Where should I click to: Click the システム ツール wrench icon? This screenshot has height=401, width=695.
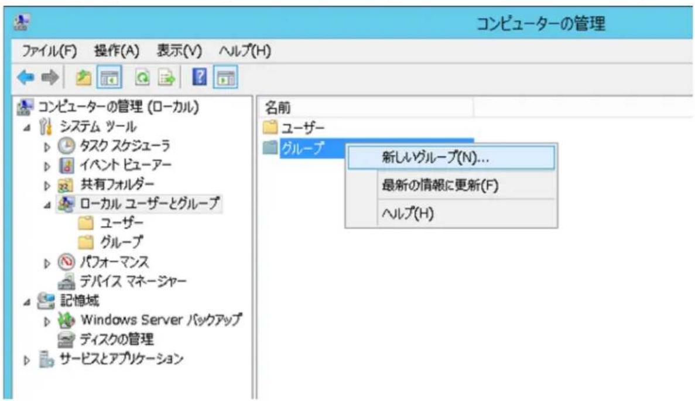coord(45,126)
